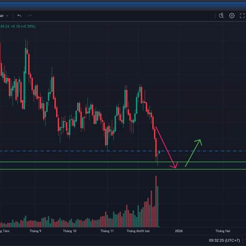Click the 'Tháng 10' time axis label

(x=70, y=231)
